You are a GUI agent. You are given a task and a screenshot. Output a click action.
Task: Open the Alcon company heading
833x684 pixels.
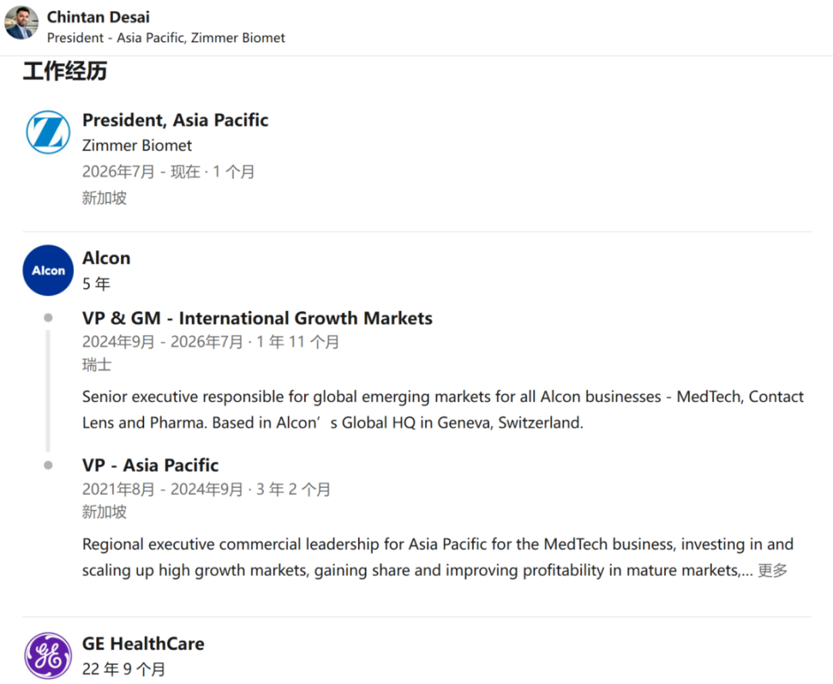(106, 258)
